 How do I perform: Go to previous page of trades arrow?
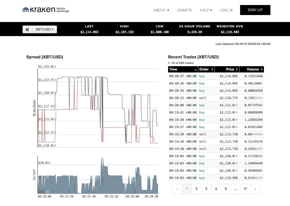pos(177,189)
